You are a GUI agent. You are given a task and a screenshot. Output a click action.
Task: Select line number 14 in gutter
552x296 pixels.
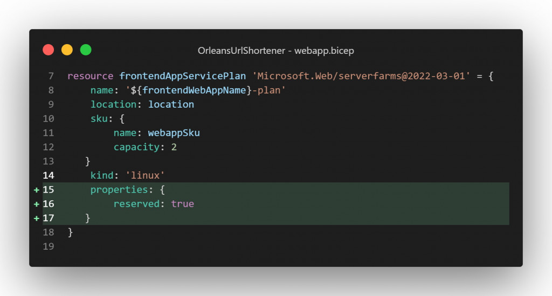[x=48, y=175]
